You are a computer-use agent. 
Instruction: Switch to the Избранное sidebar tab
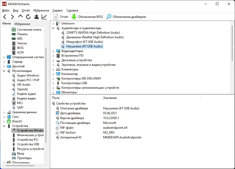tap(22, 24)
